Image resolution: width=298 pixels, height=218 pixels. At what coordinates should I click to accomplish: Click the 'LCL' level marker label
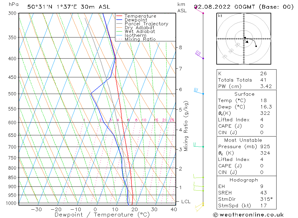point(186,202)
